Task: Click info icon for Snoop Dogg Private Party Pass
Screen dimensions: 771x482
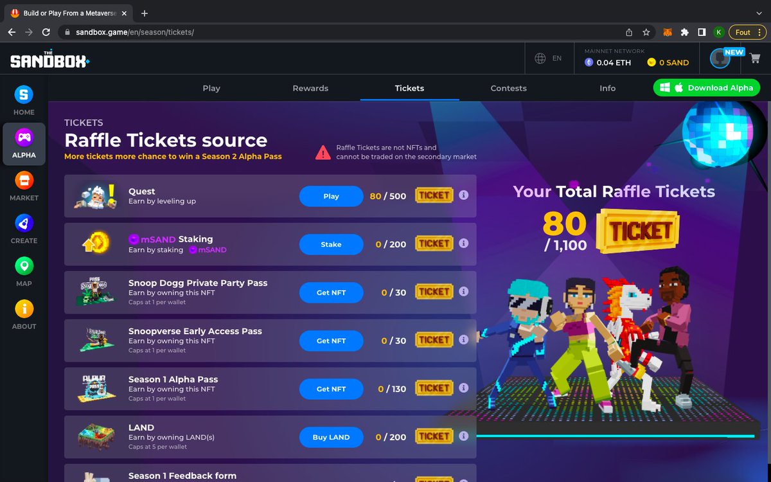Action: 464,292
